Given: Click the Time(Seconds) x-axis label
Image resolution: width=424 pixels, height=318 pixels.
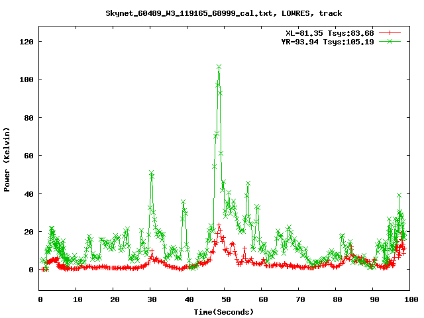Looking at the screenshot, I should pos(224,312).
